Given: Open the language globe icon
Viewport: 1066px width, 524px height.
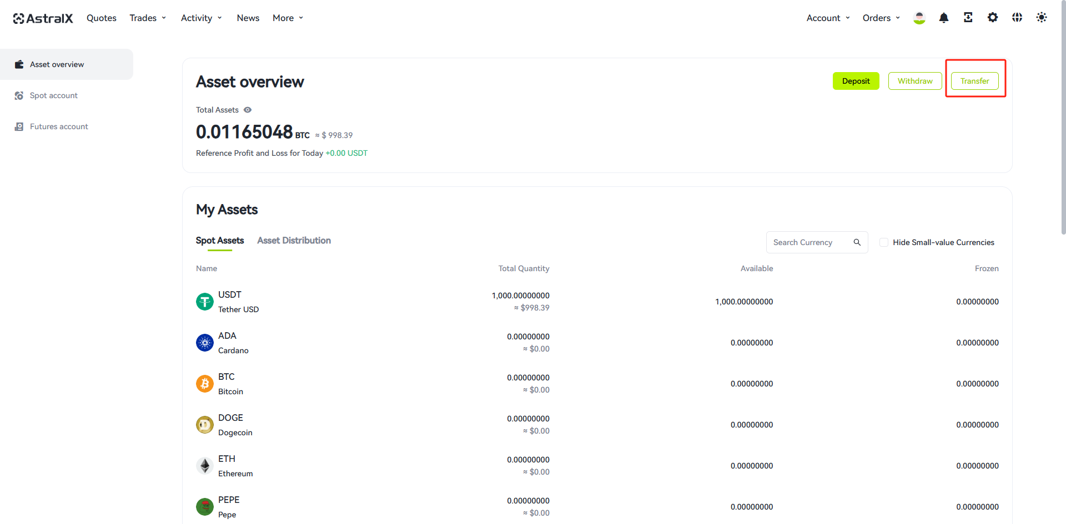Looking at the screenshot, I should pos(1017,18).
